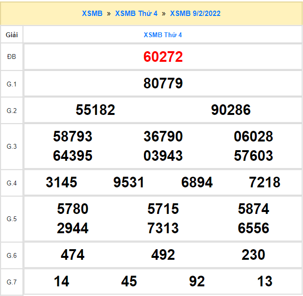
Task: Click the G.3 number 57603
Action: pos(253,156)
